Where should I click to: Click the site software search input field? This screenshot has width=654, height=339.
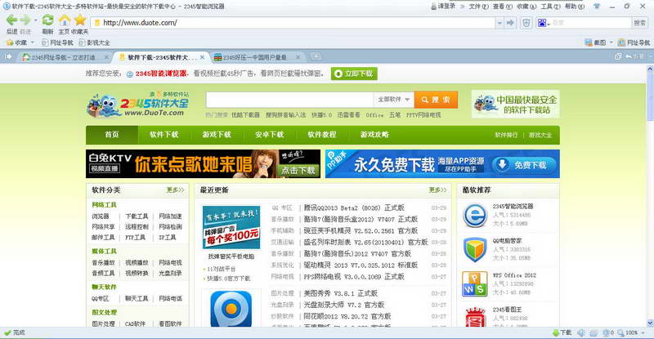289,100
